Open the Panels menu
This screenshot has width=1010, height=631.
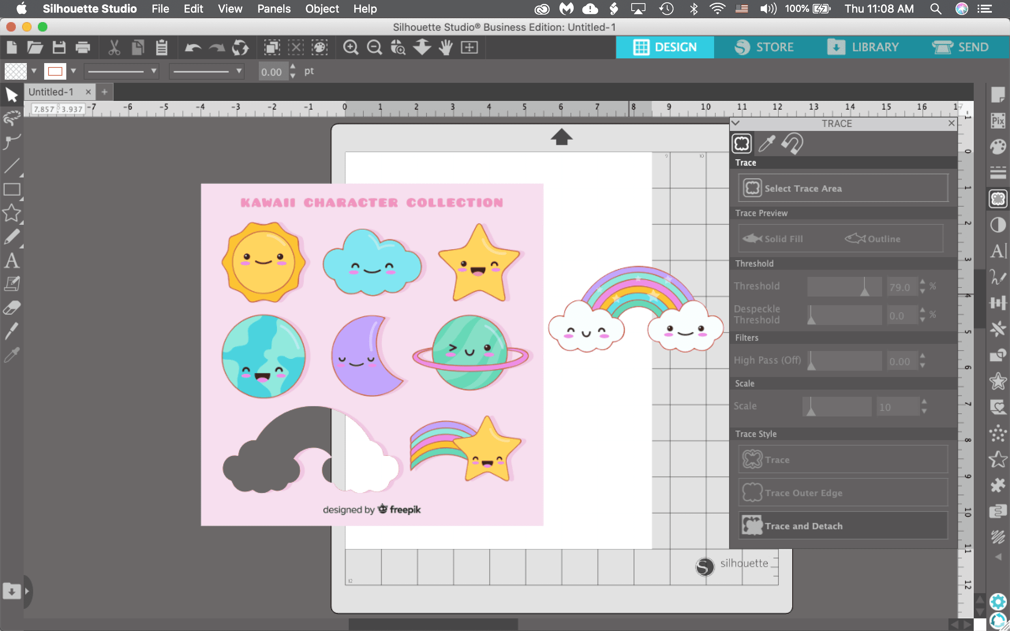pyautogui.click(x=273, y=9)
